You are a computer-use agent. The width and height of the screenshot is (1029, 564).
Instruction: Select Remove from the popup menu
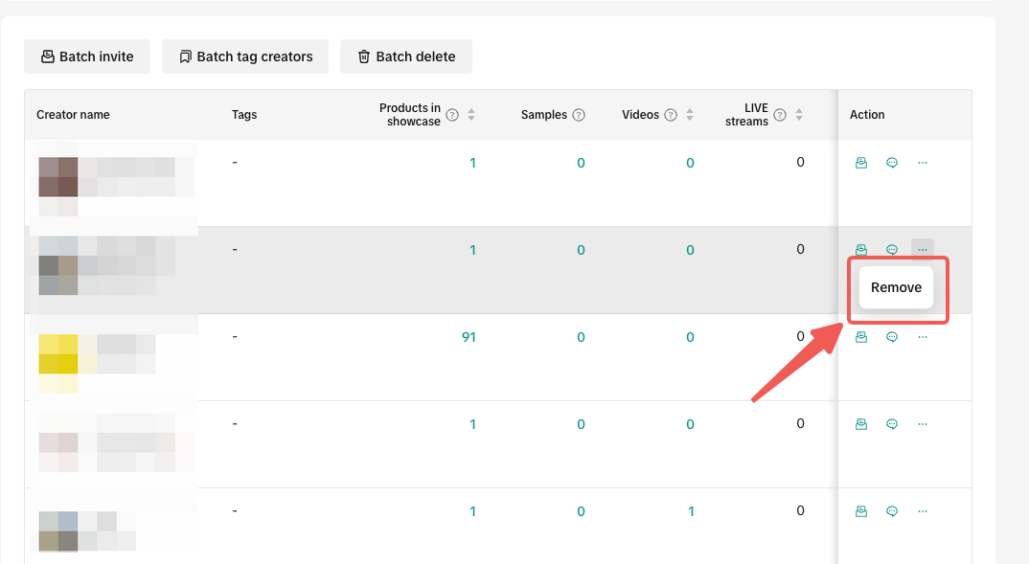[896, 287]
